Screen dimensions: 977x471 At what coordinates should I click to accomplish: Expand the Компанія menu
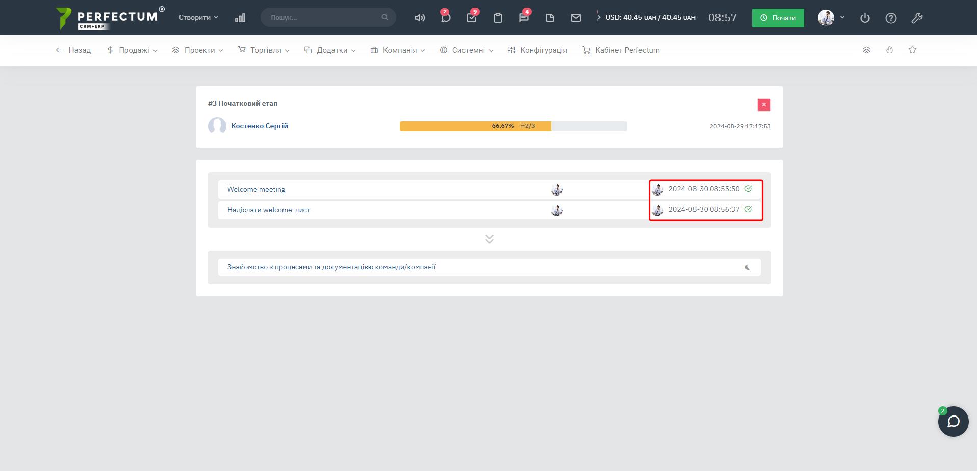click(398, 50)
